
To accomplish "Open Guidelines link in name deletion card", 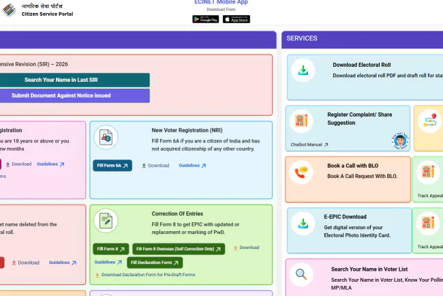I will (63, 263).
